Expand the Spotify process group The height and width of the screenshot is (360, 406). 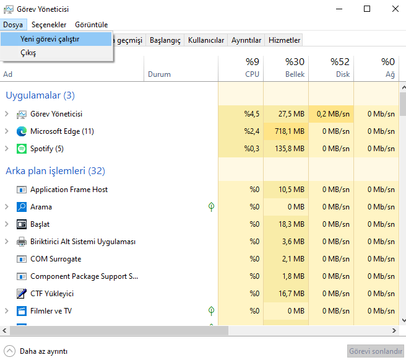click(x=7, y=149)
